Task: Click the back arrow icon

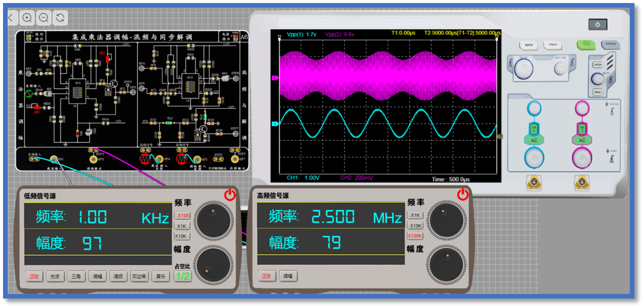Action: click(11, 18)
